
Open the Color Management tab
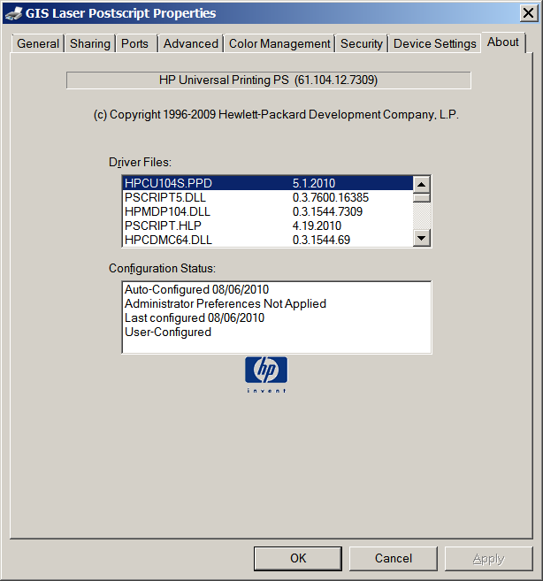click(279, 43)
